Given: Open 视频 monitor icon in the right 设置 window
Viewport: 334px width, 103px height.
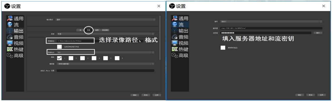Looking at the screenshot, I should (x=175, y=43).
